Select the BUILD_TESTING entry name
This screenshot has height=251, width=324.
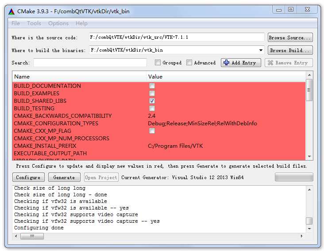pyautogui.click(x=34, y=109)
